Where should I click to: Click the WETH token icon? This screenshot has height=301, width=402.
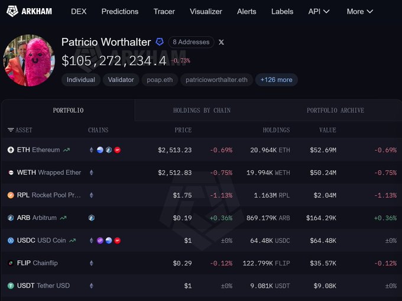pos(11,173)
